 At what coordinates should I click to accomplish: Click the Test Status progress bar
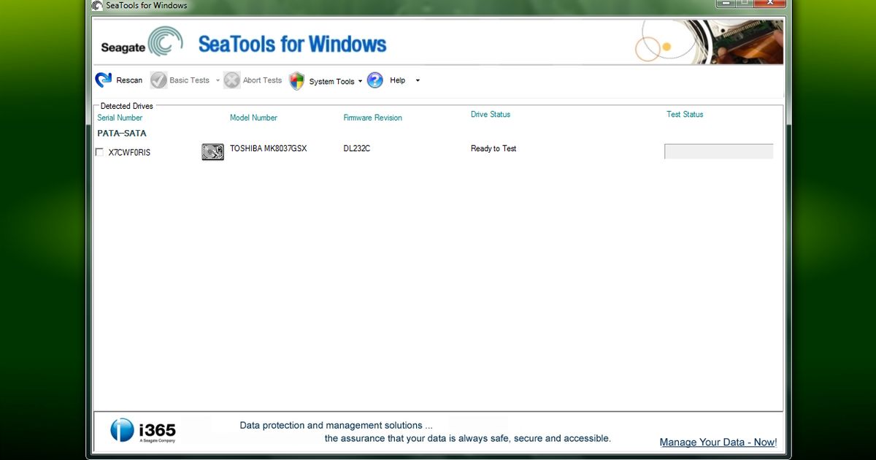click(718, 151)
